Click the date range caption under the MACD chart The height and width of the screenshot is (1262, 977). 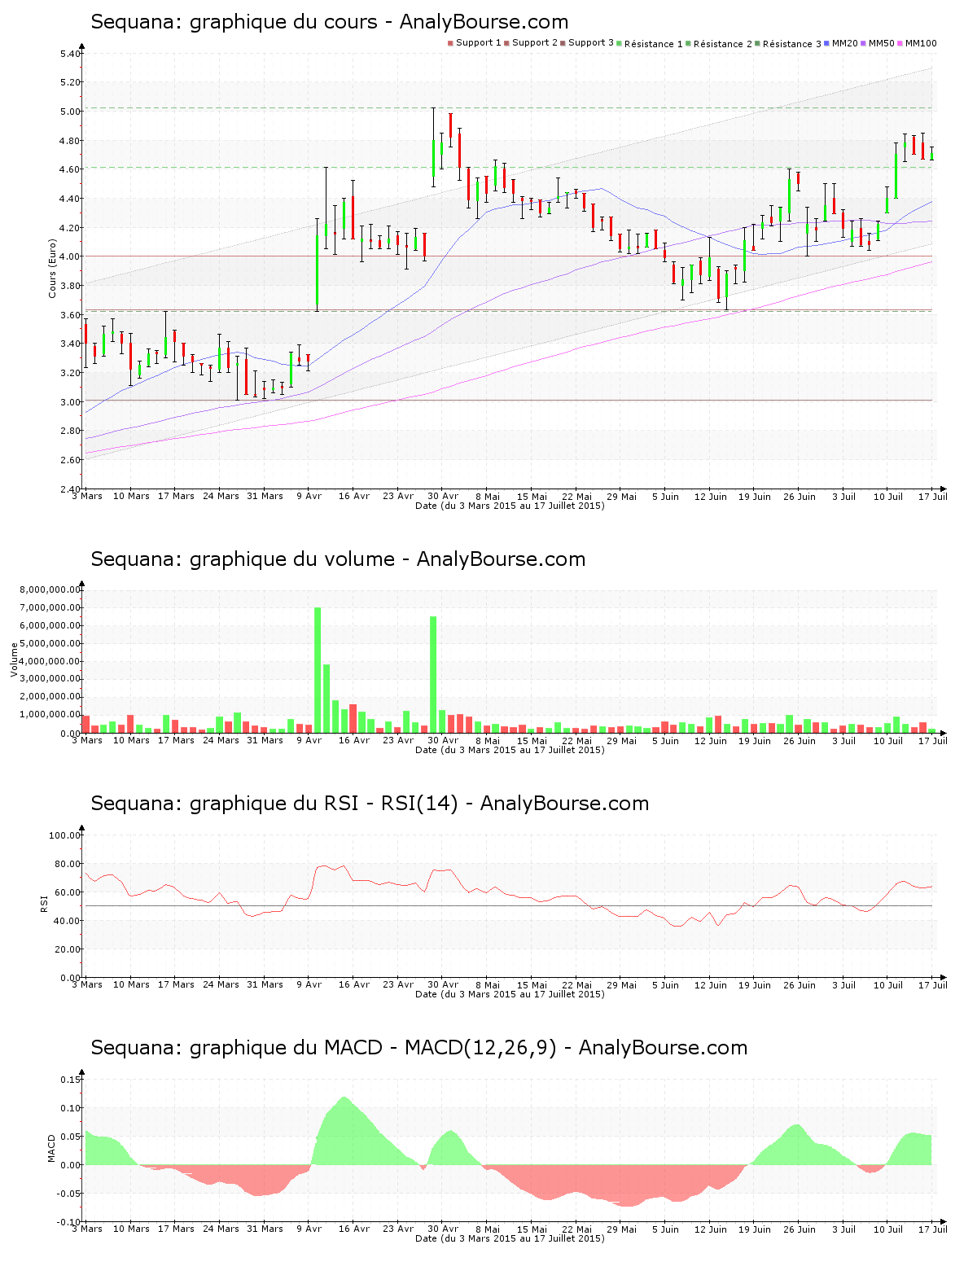[x=510, y=1238]
